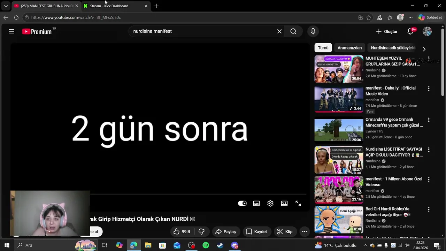The image size is (446, 251).
Task: Go back with the browser arrow
Action: pyautogui.click(x=6, y=17)
